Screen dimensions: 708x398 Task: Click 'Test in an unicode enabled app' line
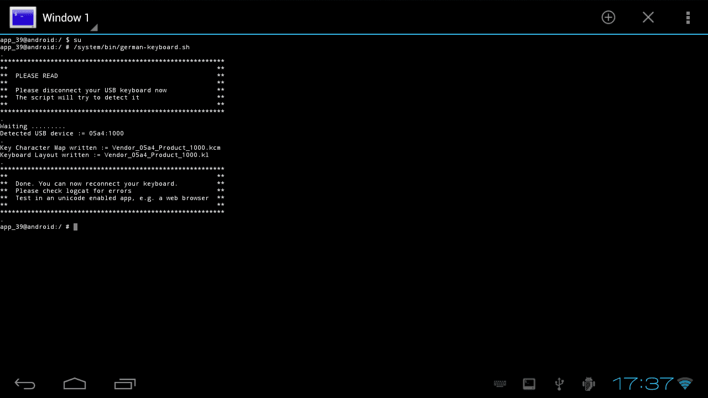pyautogui.click(x=112, y=198)
